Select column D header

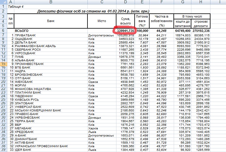point(125,2)
